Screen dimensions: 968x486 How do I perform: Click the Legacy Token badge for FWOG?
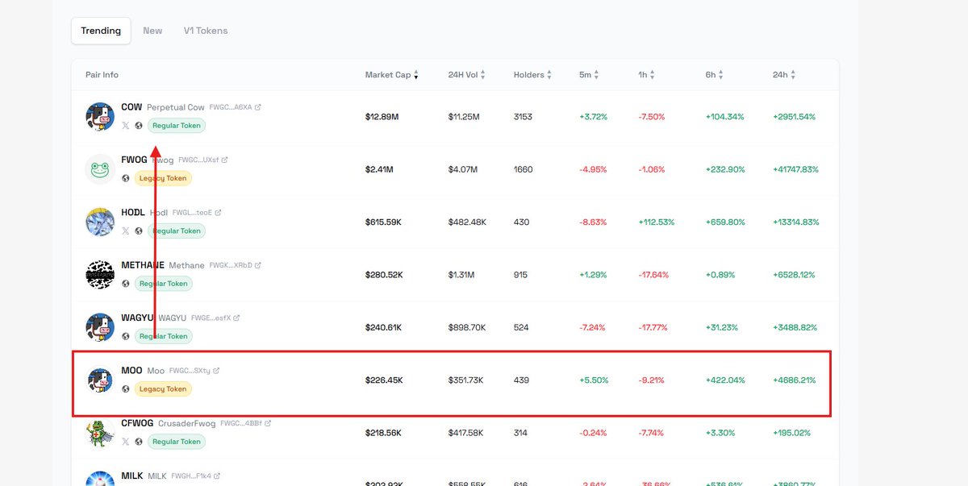[163, 178]
